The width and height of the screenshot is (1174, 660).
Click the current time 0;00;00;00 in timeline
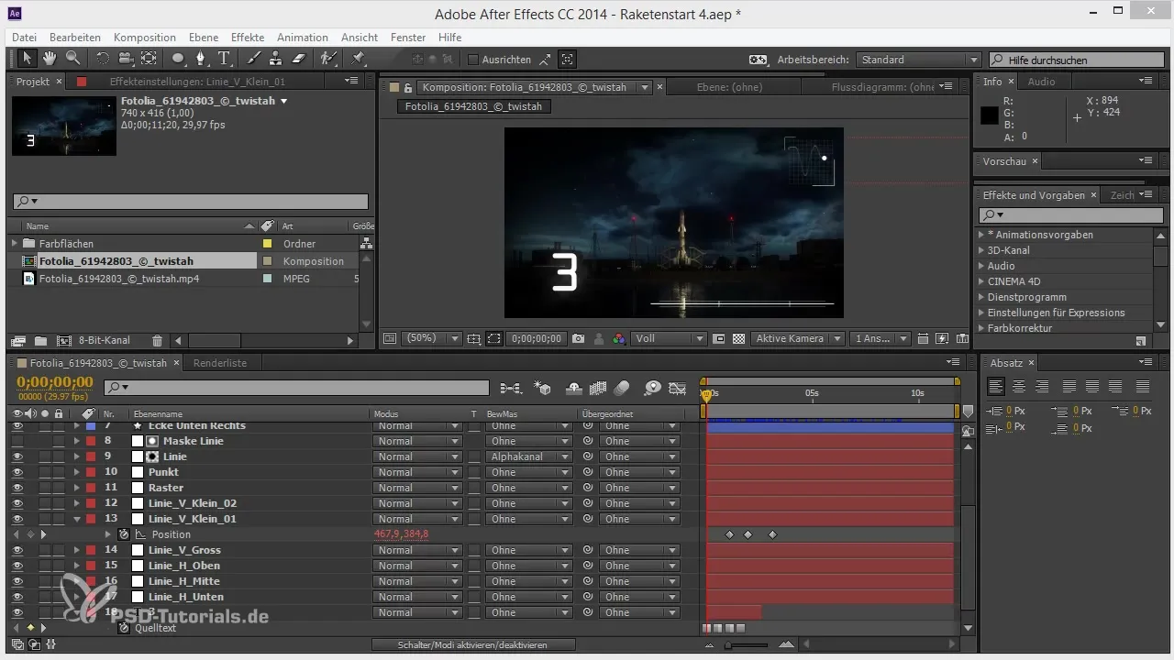coord(55,382)
